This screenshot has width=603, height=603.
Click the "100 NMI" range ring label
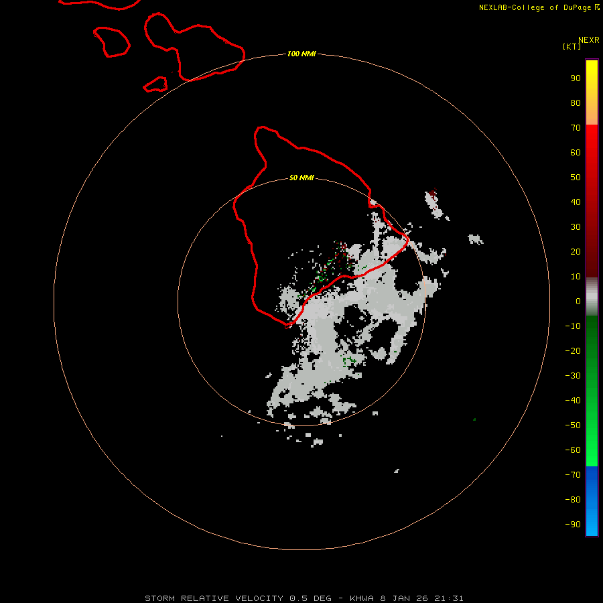click(301, 54)
